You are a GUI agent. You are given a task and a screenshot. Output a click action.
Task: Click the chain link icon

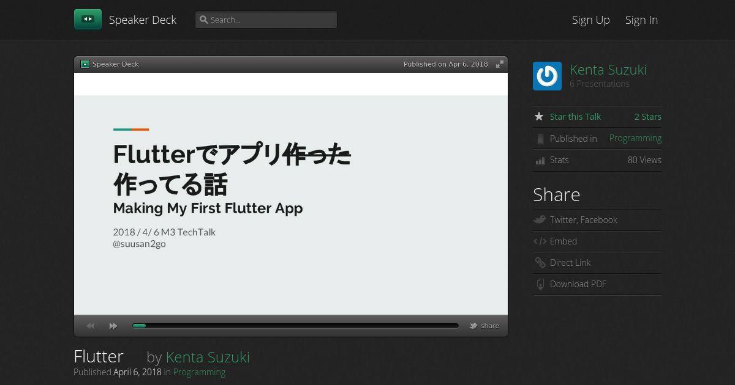coord(540,263)
